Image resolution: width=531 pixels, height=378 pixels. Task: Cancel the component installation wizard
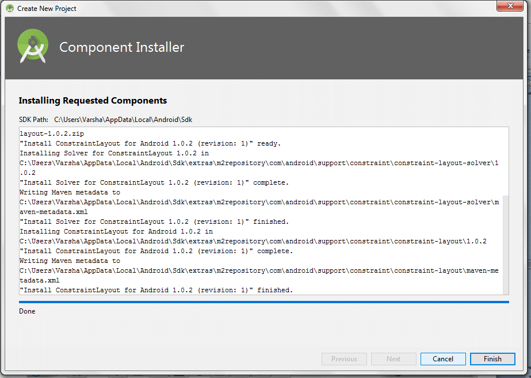[x=442, y=359]
